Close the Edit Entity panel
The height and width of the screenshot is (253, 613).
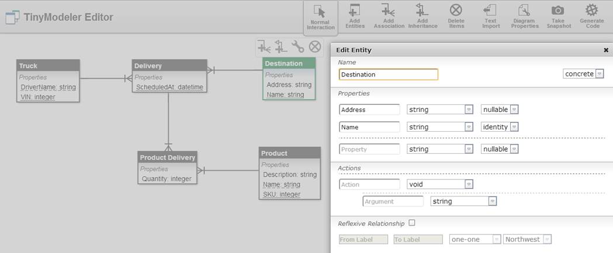[606, 50]
